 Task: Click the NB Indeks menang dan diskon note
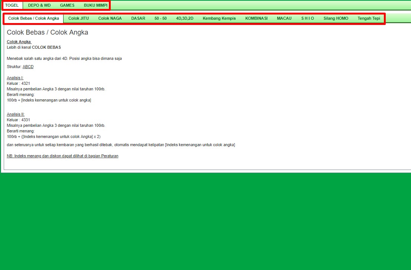click(x=62, y=156)
